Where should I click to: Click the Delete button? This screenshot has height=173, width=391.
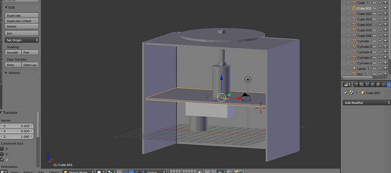22,26
